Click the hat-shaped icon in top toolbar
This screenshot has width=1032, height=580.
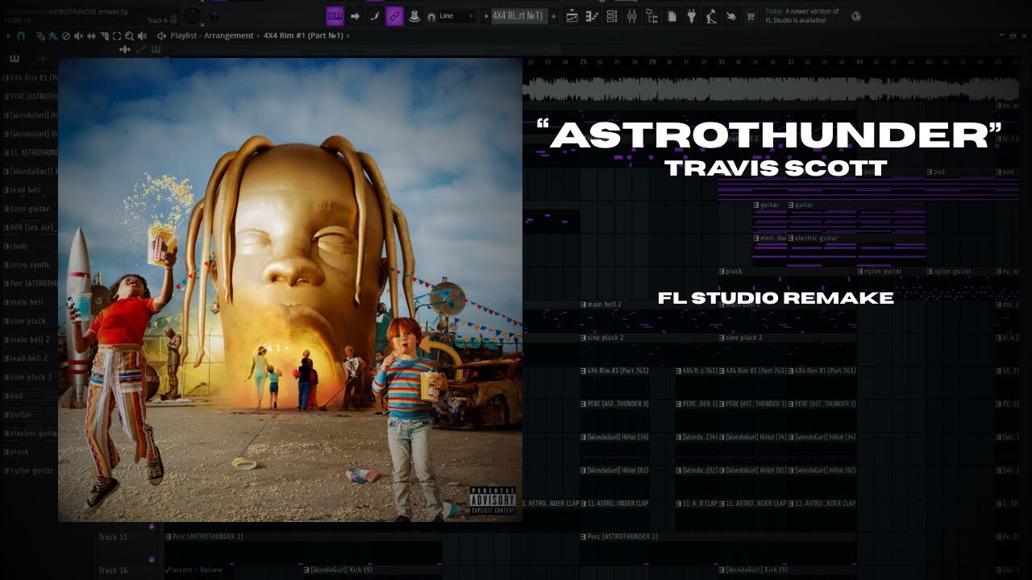(414, 16)
